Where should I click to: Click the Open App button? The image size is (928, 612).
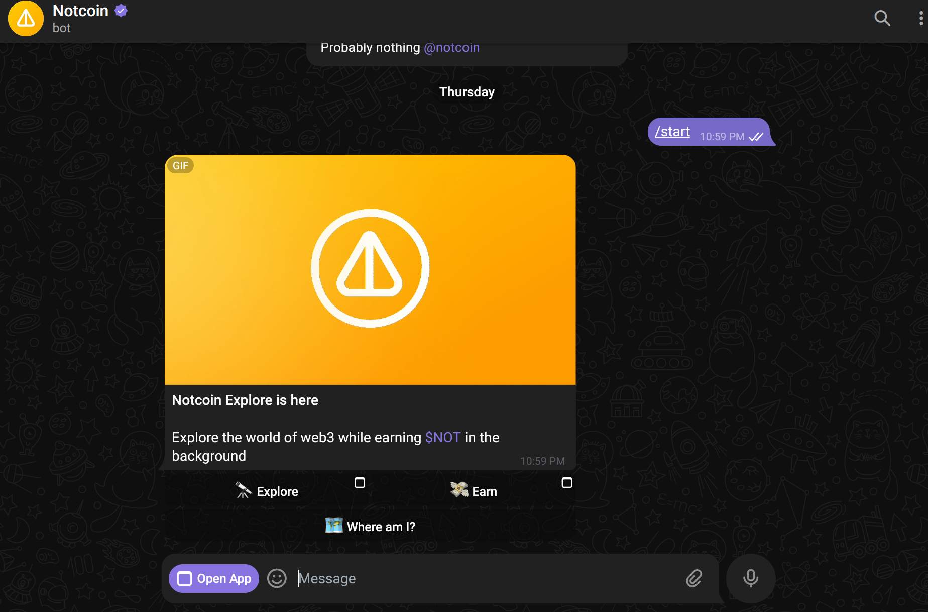214,579
